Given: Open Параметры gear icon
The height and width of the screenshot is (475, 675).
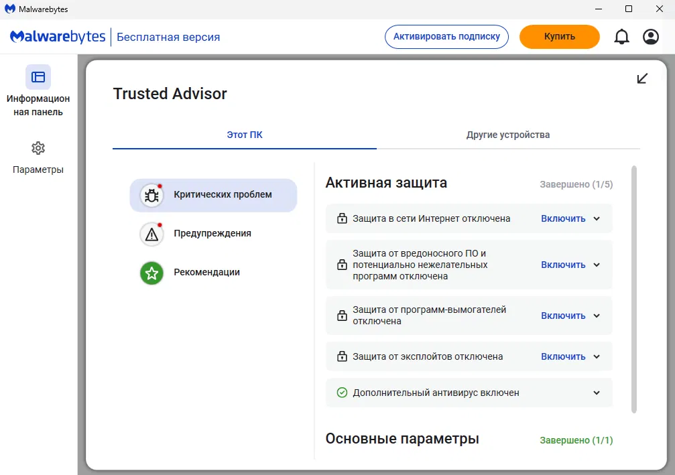Looking at the screenshot, I should point(38,148).
